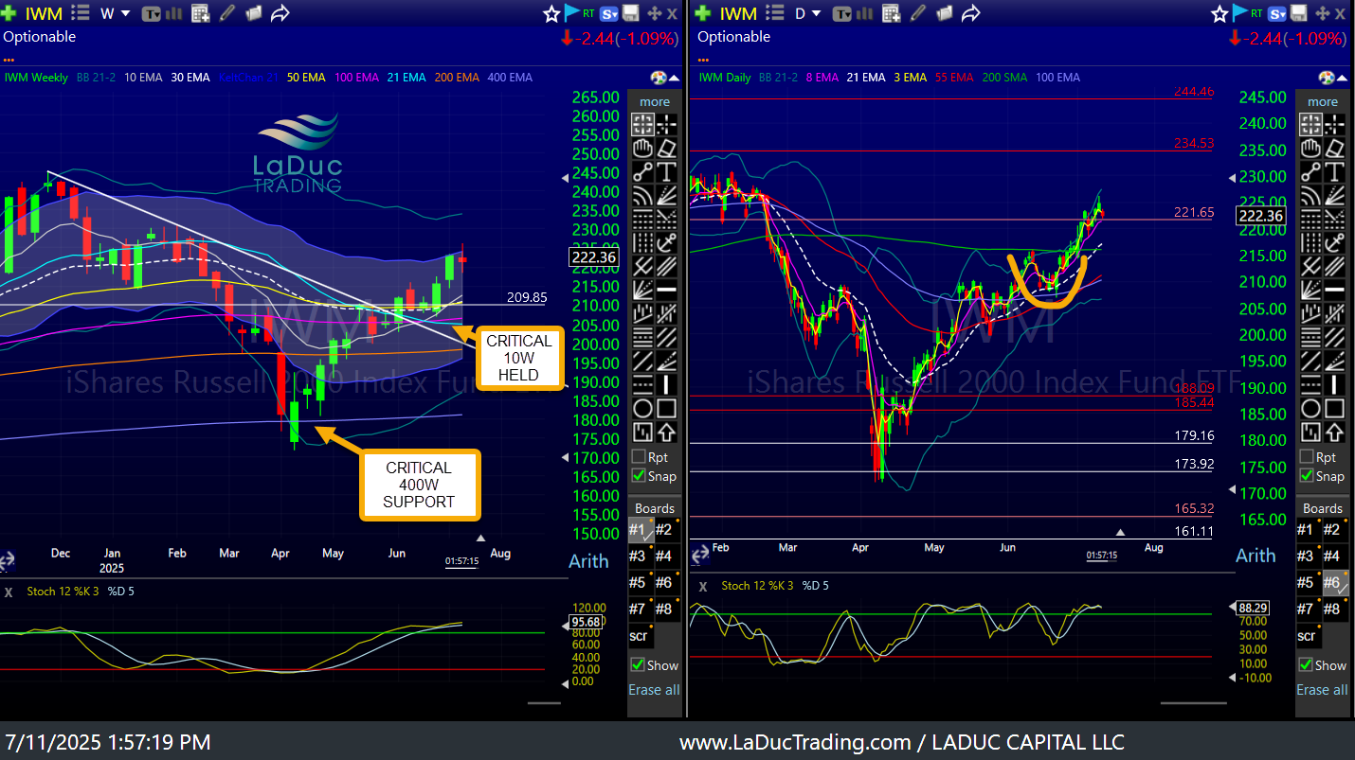Click the 55 EMA legend label on daily chart

pos(954,78)
